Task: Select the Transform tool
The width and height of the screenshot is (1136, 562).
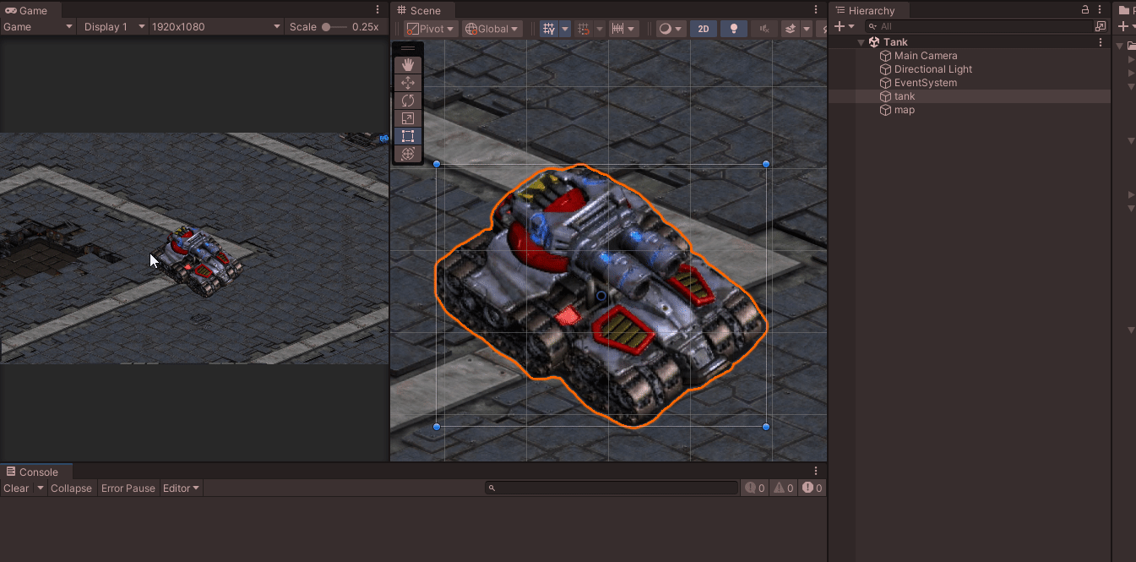Action: [408, 154]
